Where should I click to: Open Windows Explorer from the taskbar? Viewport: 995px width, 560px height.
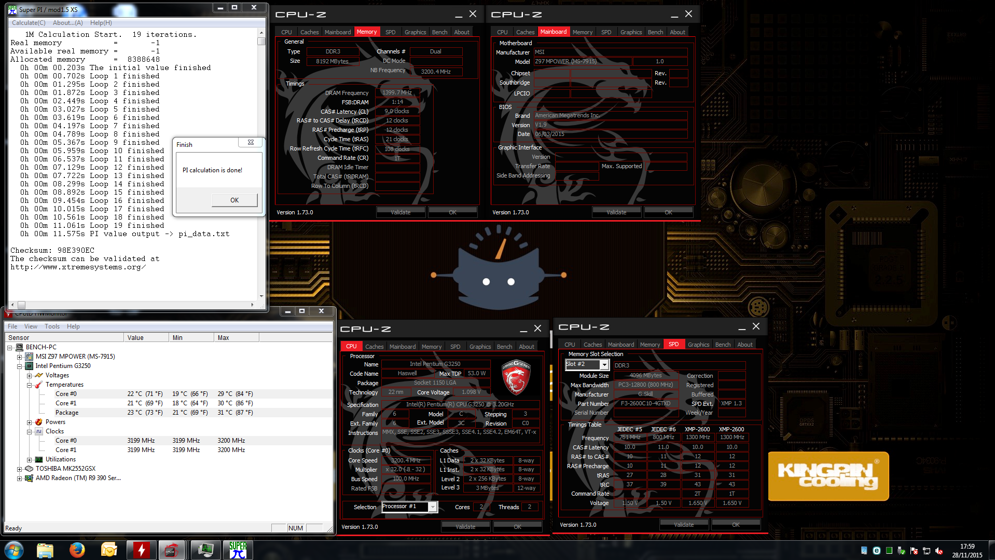point(45,550)
